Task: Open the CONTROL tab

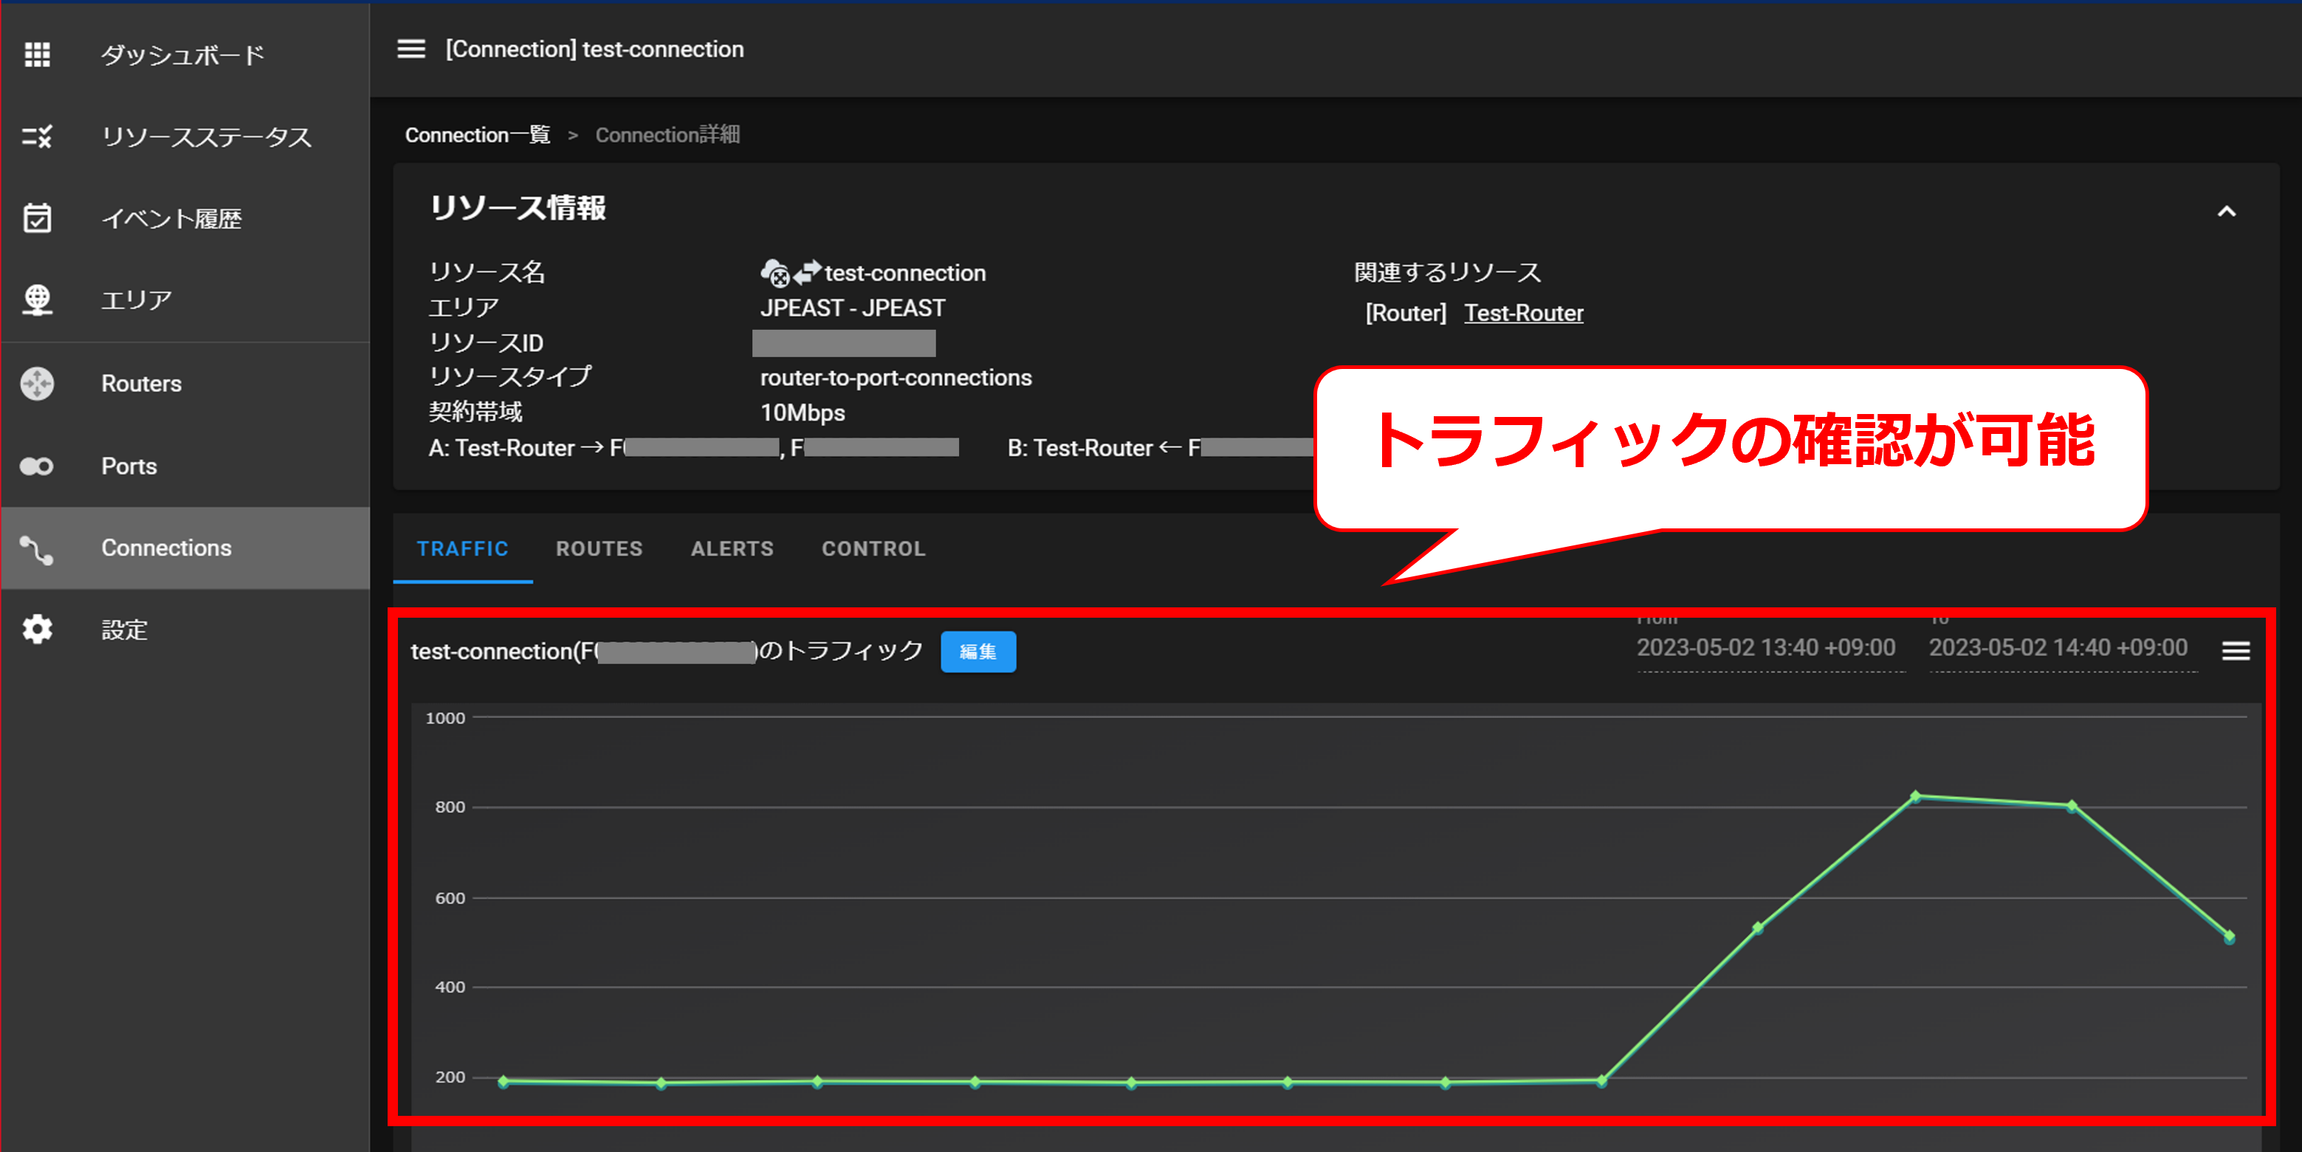Action: [x=873, y=548]
